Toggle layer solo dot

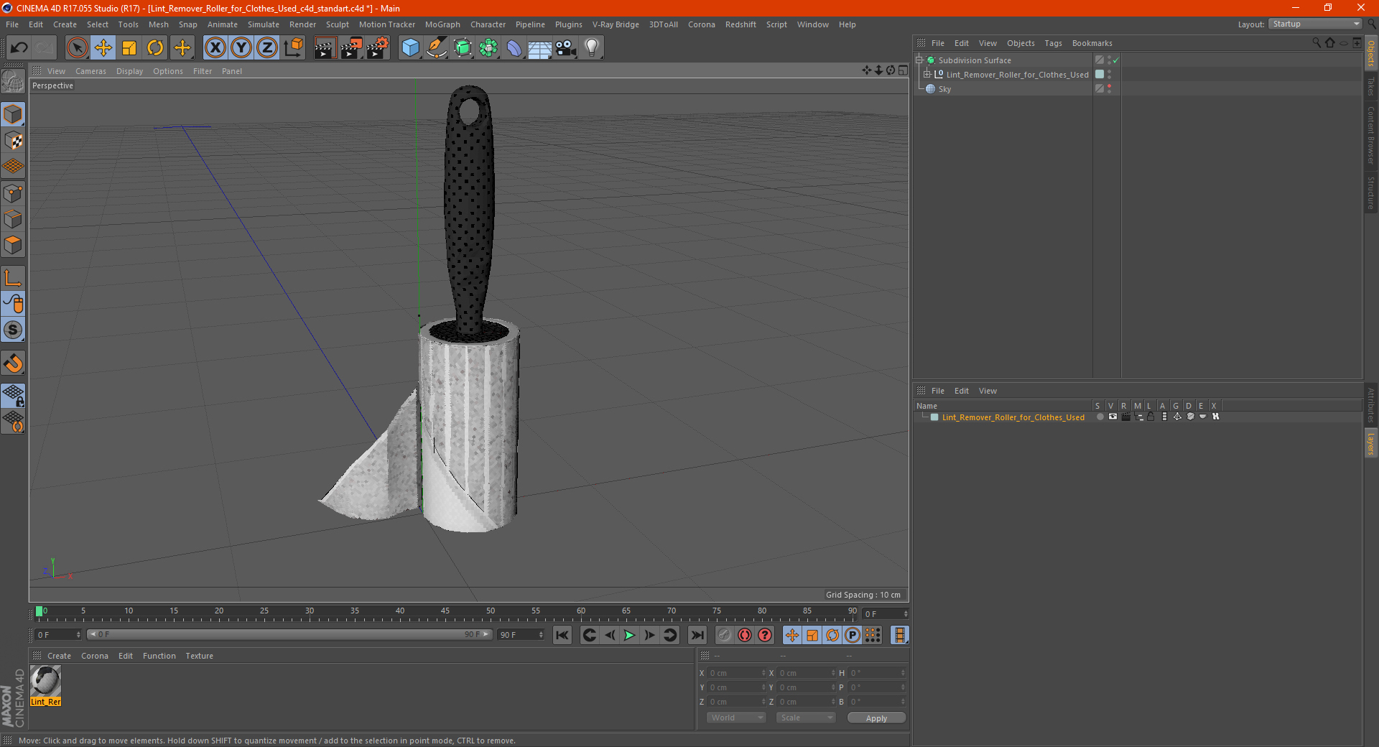tap(1100, 417)
